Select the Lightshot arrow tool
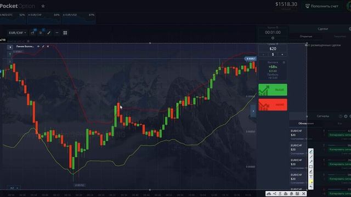 311,162
